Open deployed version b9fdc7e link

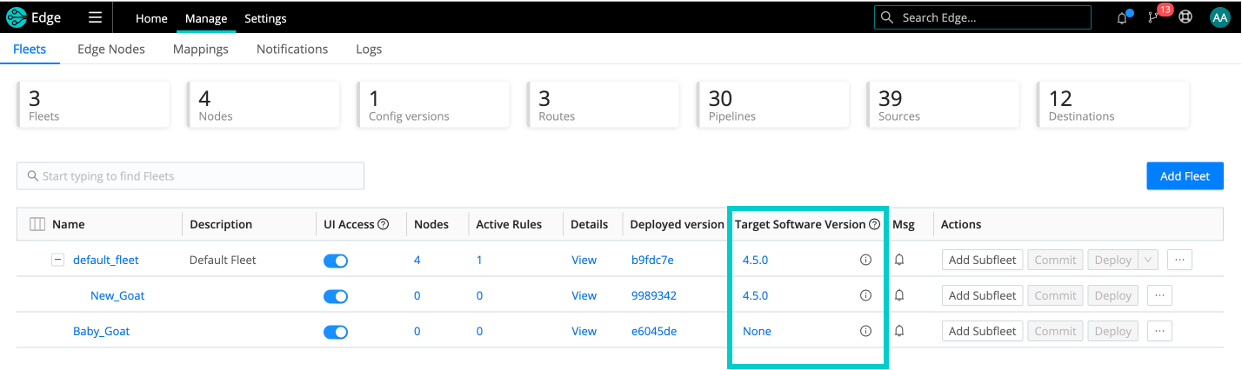[x=651, y=260]
